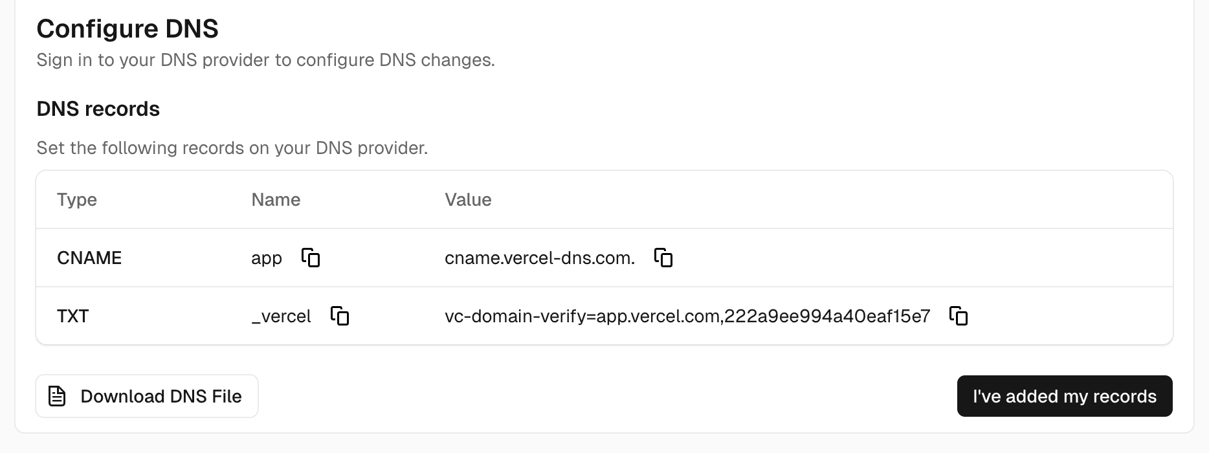
Task: Click the "Type" column header
Action: [76, 200]
